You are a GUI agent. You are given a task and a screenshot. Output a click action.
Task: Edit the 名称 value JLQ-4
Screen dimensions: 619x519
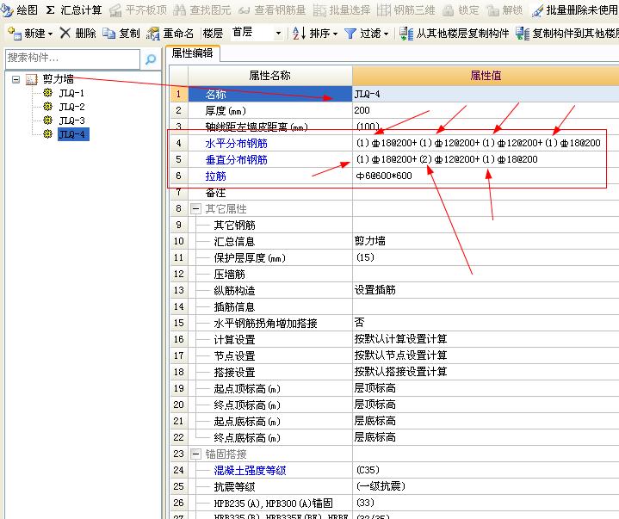pos(486,94)
